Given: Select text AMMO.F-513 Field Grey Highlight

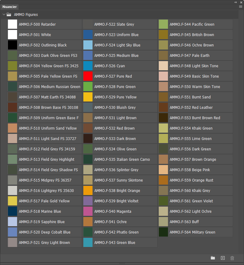Looking at the screenshot, I should (x=47, y=159).
